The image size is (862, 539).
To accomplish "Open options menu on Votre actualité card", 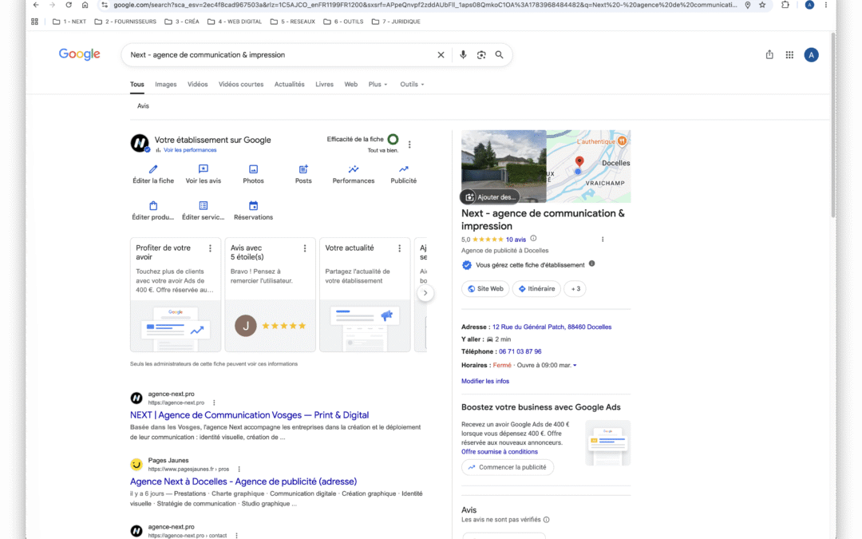I will coord(399,248).
